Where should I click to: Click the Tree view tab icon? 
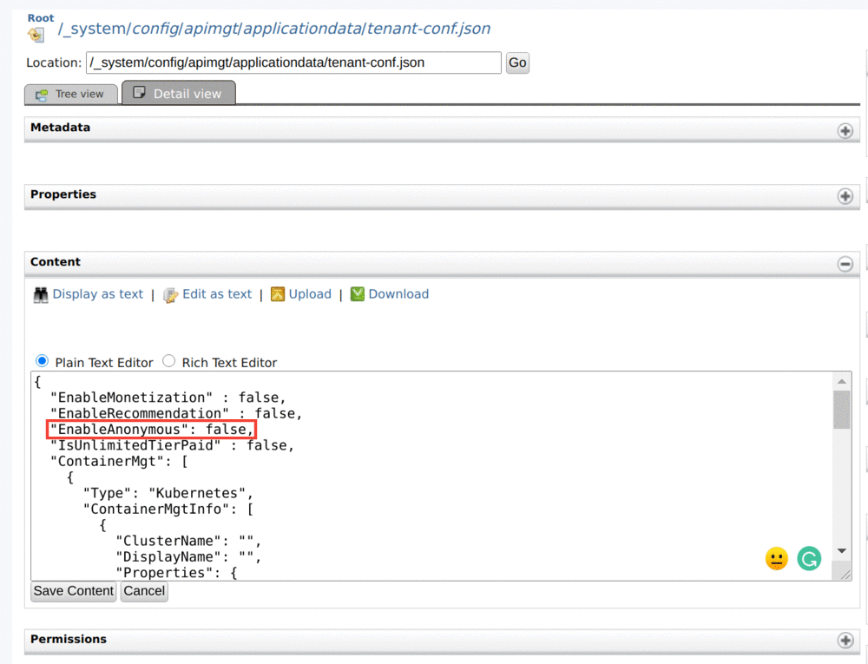(42, 95)
